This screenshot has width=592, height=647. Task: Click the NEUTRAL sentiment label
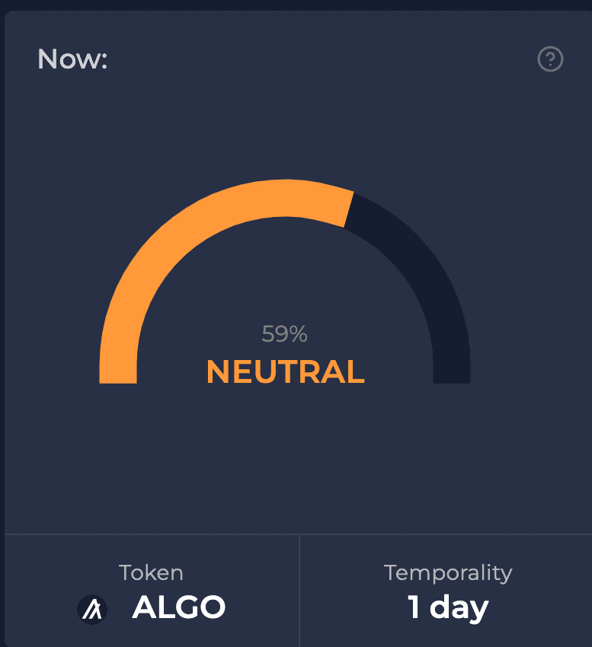pos(285,371)
